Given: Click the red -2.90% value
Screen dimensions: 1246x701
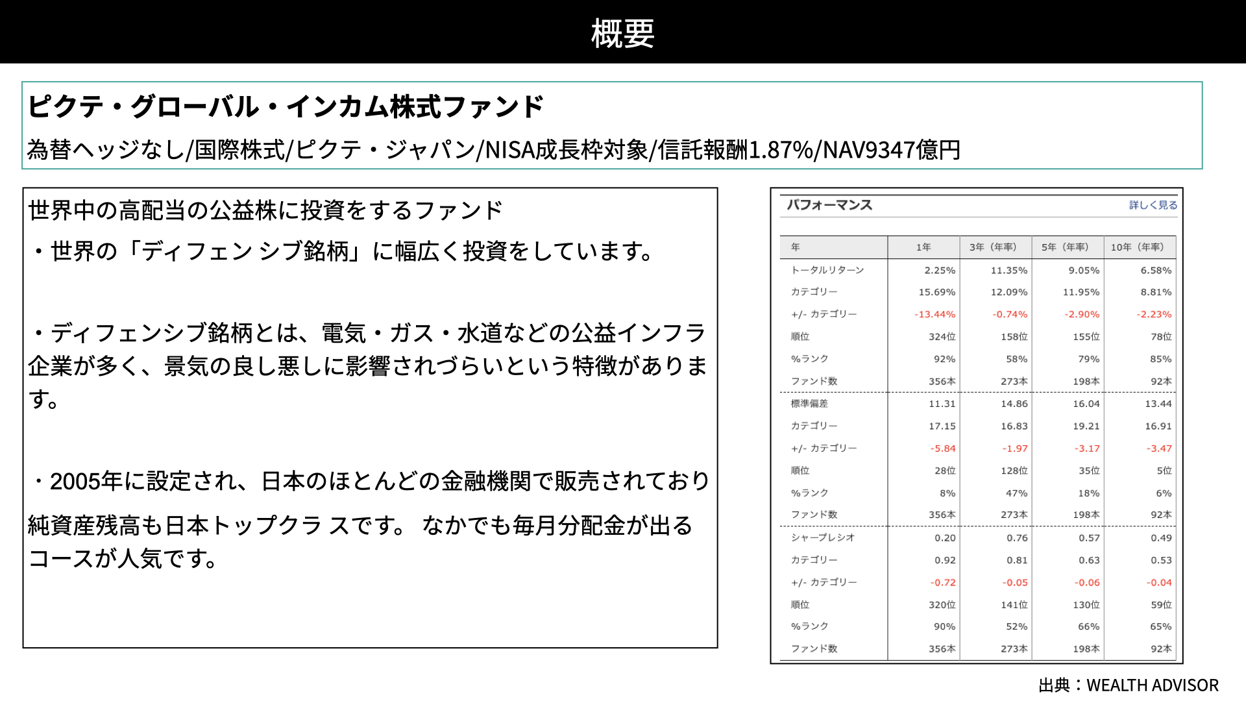Looking at the screenshot, I should point(1082,315).
